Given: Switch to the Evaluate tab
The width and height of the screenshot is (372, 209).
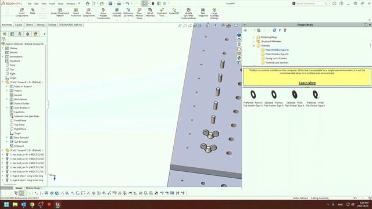Looking at the screenshot, I should (x=52, y=24).
